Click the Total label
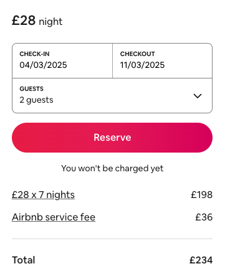Image resolution: width=225 pixels, height=279 pixels. pos(24,260)
